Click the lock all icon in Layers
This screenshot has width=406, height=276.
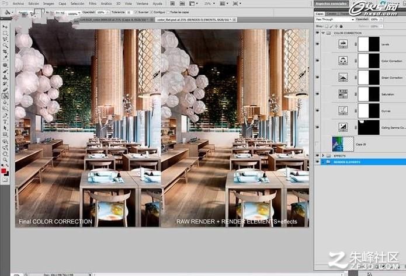coord(341,26)
